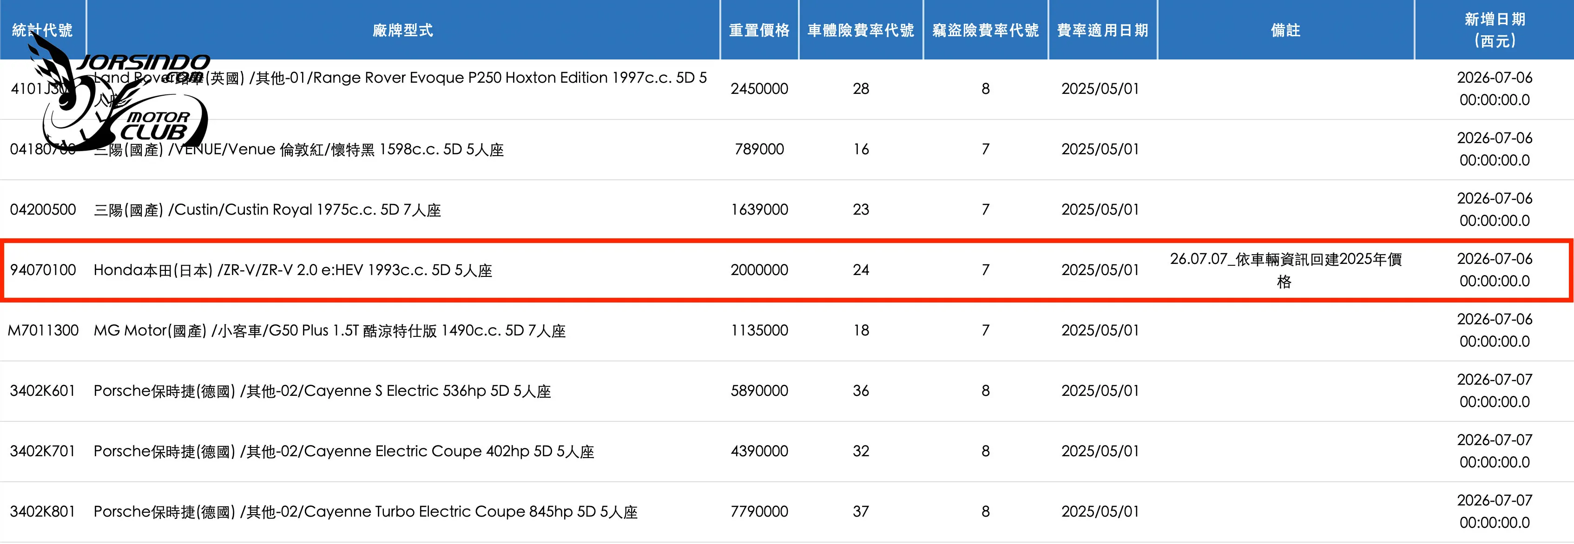This screenshot has width=1574, height=544.
Task: Click the 備註 column header
Action: pos(1285,30)
